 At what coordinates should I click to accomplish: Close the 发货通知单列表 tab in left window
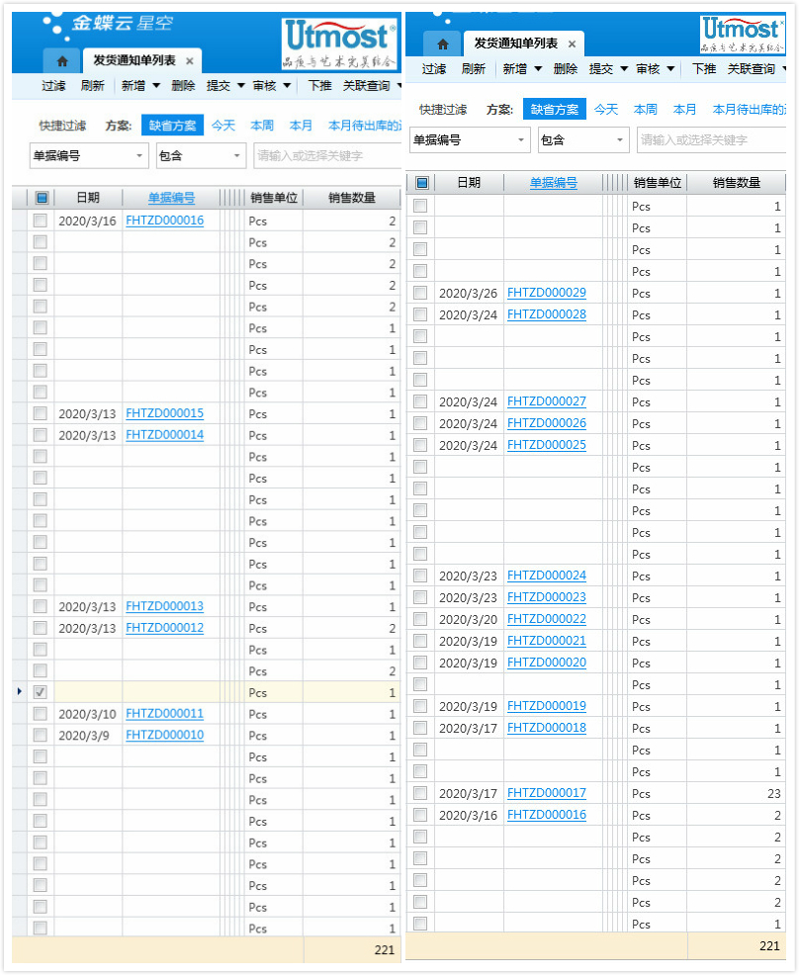pos(190,61)
